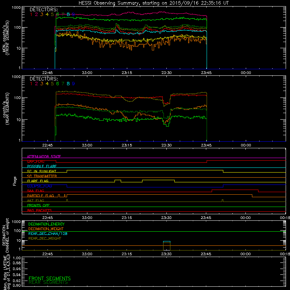Screen dimensions: 290x290
Task: Click the DECIMATION CHANNEL or weight axis title
Action: [6, 235]
